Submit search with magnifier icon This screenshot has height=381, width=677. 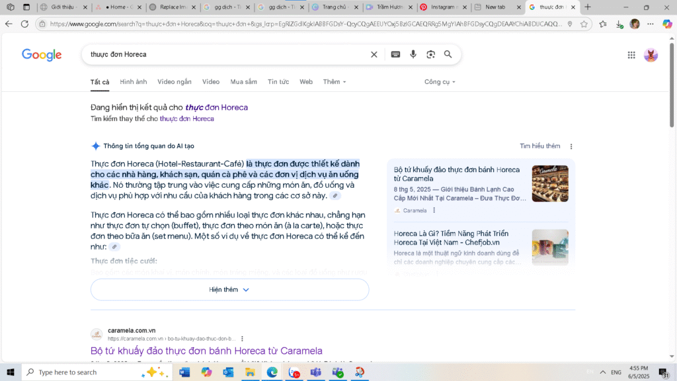[448, 54]
